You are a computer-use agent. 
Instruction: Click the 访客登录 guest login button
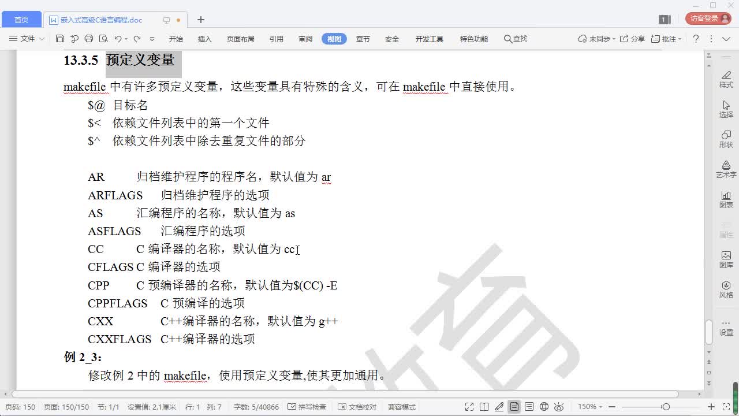[708, 18]
